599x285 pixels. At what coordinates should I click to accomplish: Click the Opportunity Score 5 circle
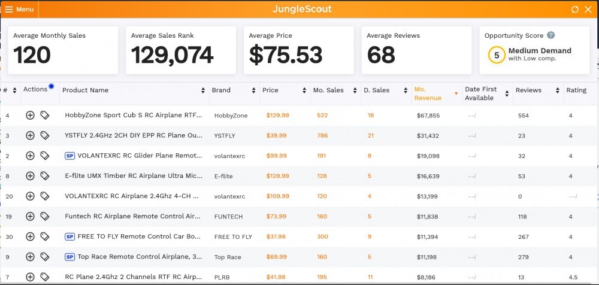coord(497,55)
